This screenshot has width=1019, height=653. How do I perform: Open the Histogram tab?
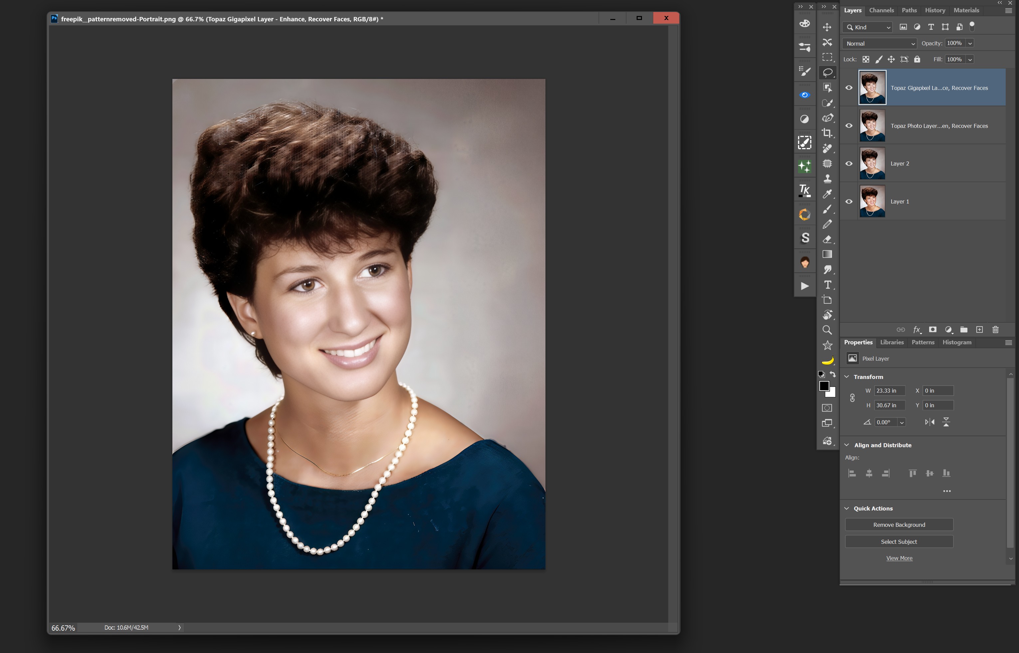(956, 342)
